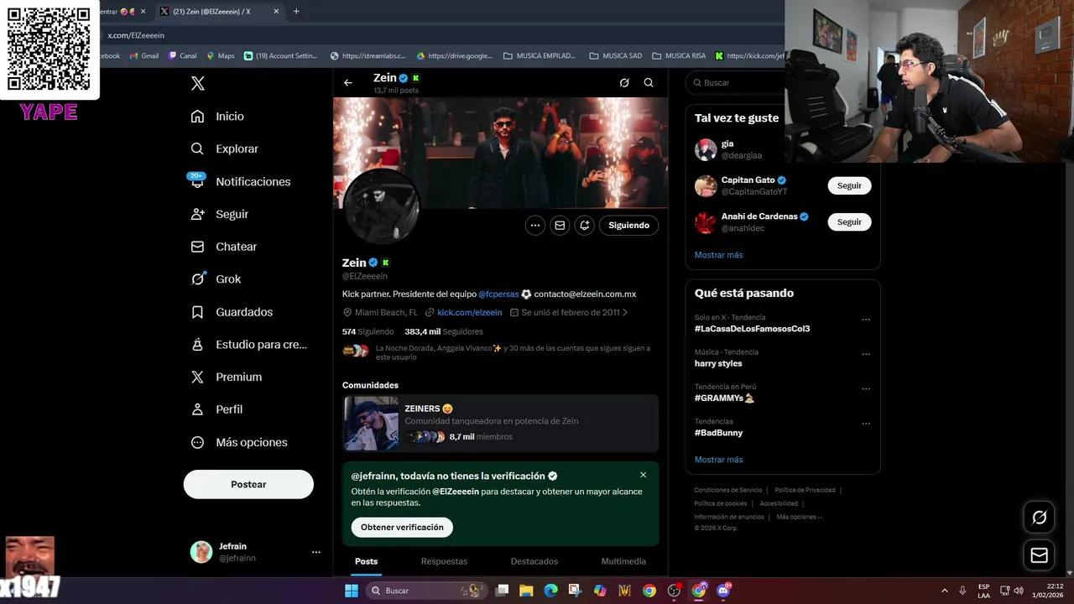Go back with the arrow icon
The width and height of the screenshot is (1074, 604).
(348, 83)
